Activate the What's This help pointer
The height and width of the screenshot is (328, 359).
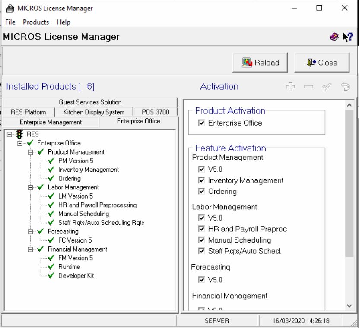tap(348, 37)
